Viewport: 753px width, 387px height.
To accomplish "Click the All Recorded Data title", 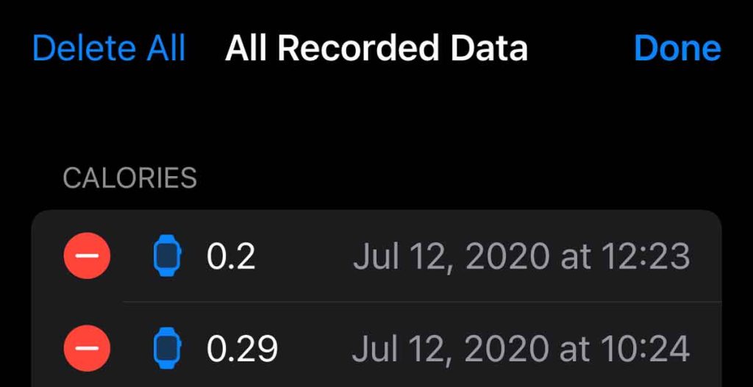I will pyautogui.click(x=376, y=48).
